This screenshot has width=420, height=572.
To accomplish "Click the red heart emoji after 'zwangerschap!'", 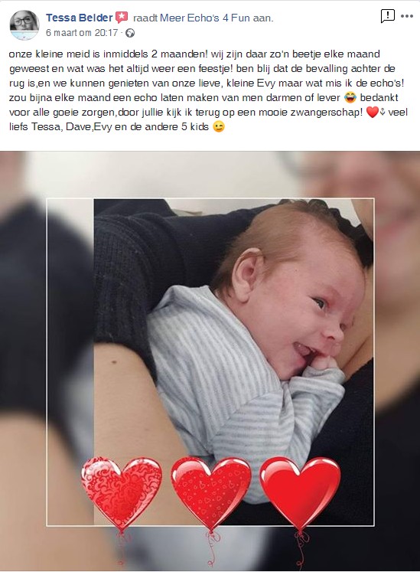I will (372, 113).
